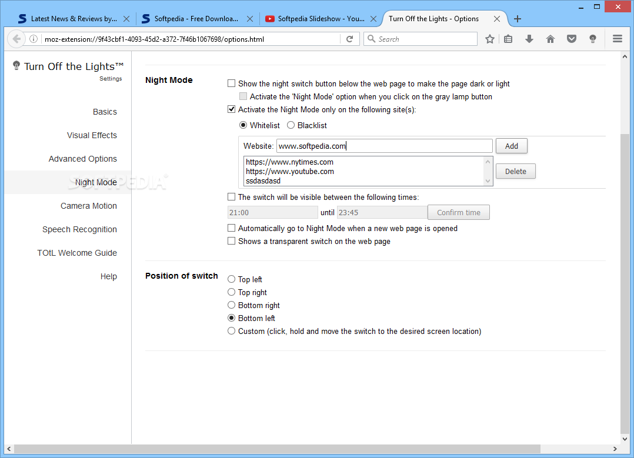Click the Pocket icon in toolbar
This screenshot has width=634, height=458.
[571, 39]
